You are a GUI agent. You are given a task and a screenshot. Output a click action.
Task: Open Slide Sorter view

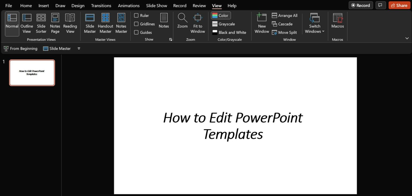[41, 23]
